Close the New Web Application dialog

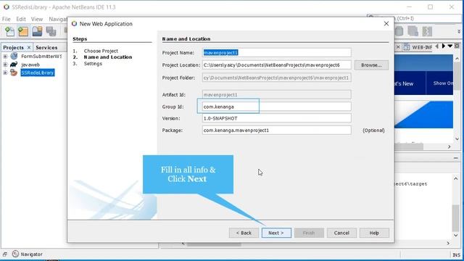[x=386, y=24]
